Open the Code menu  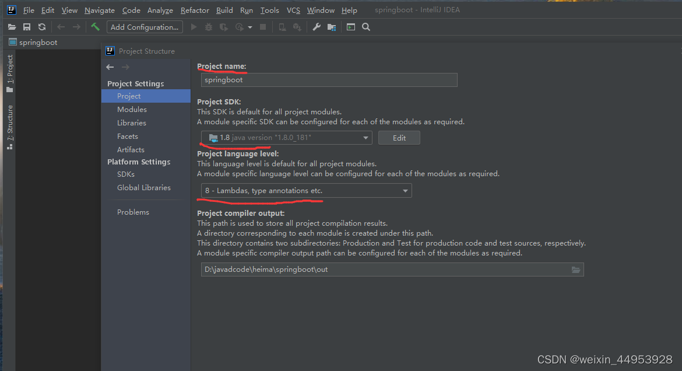(x=131, y=10)
